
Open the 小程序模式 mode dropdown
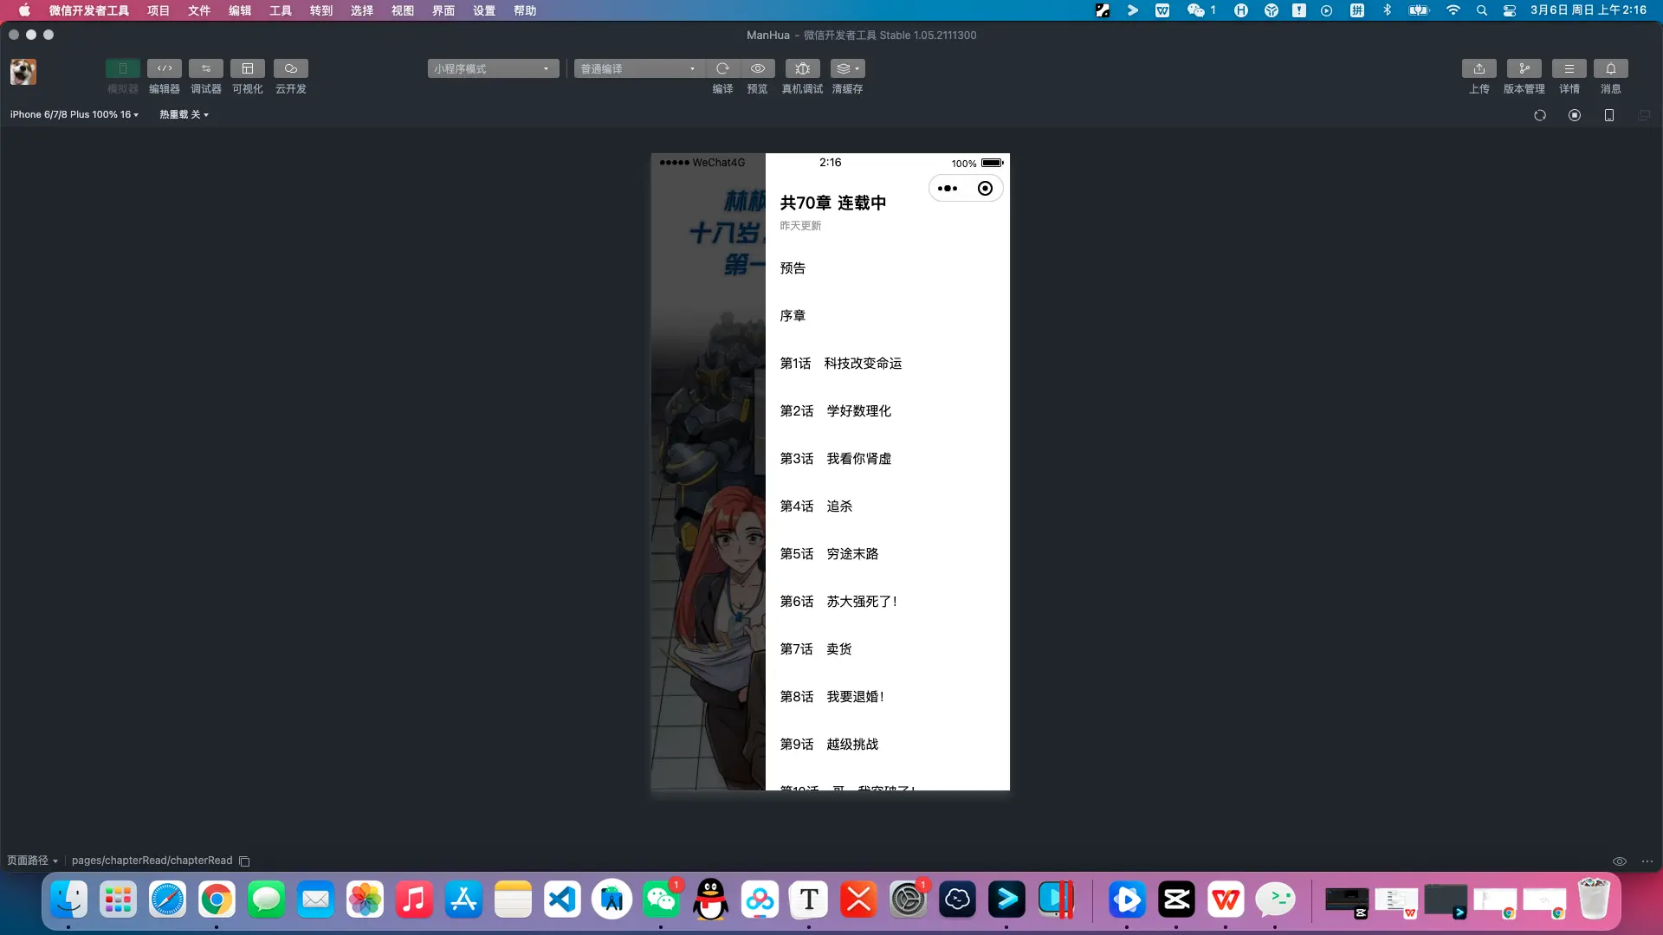[492, 68]
